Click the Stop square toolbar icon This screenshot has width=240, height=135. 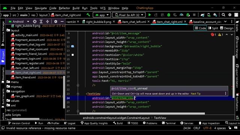click(x=194, y=15)
